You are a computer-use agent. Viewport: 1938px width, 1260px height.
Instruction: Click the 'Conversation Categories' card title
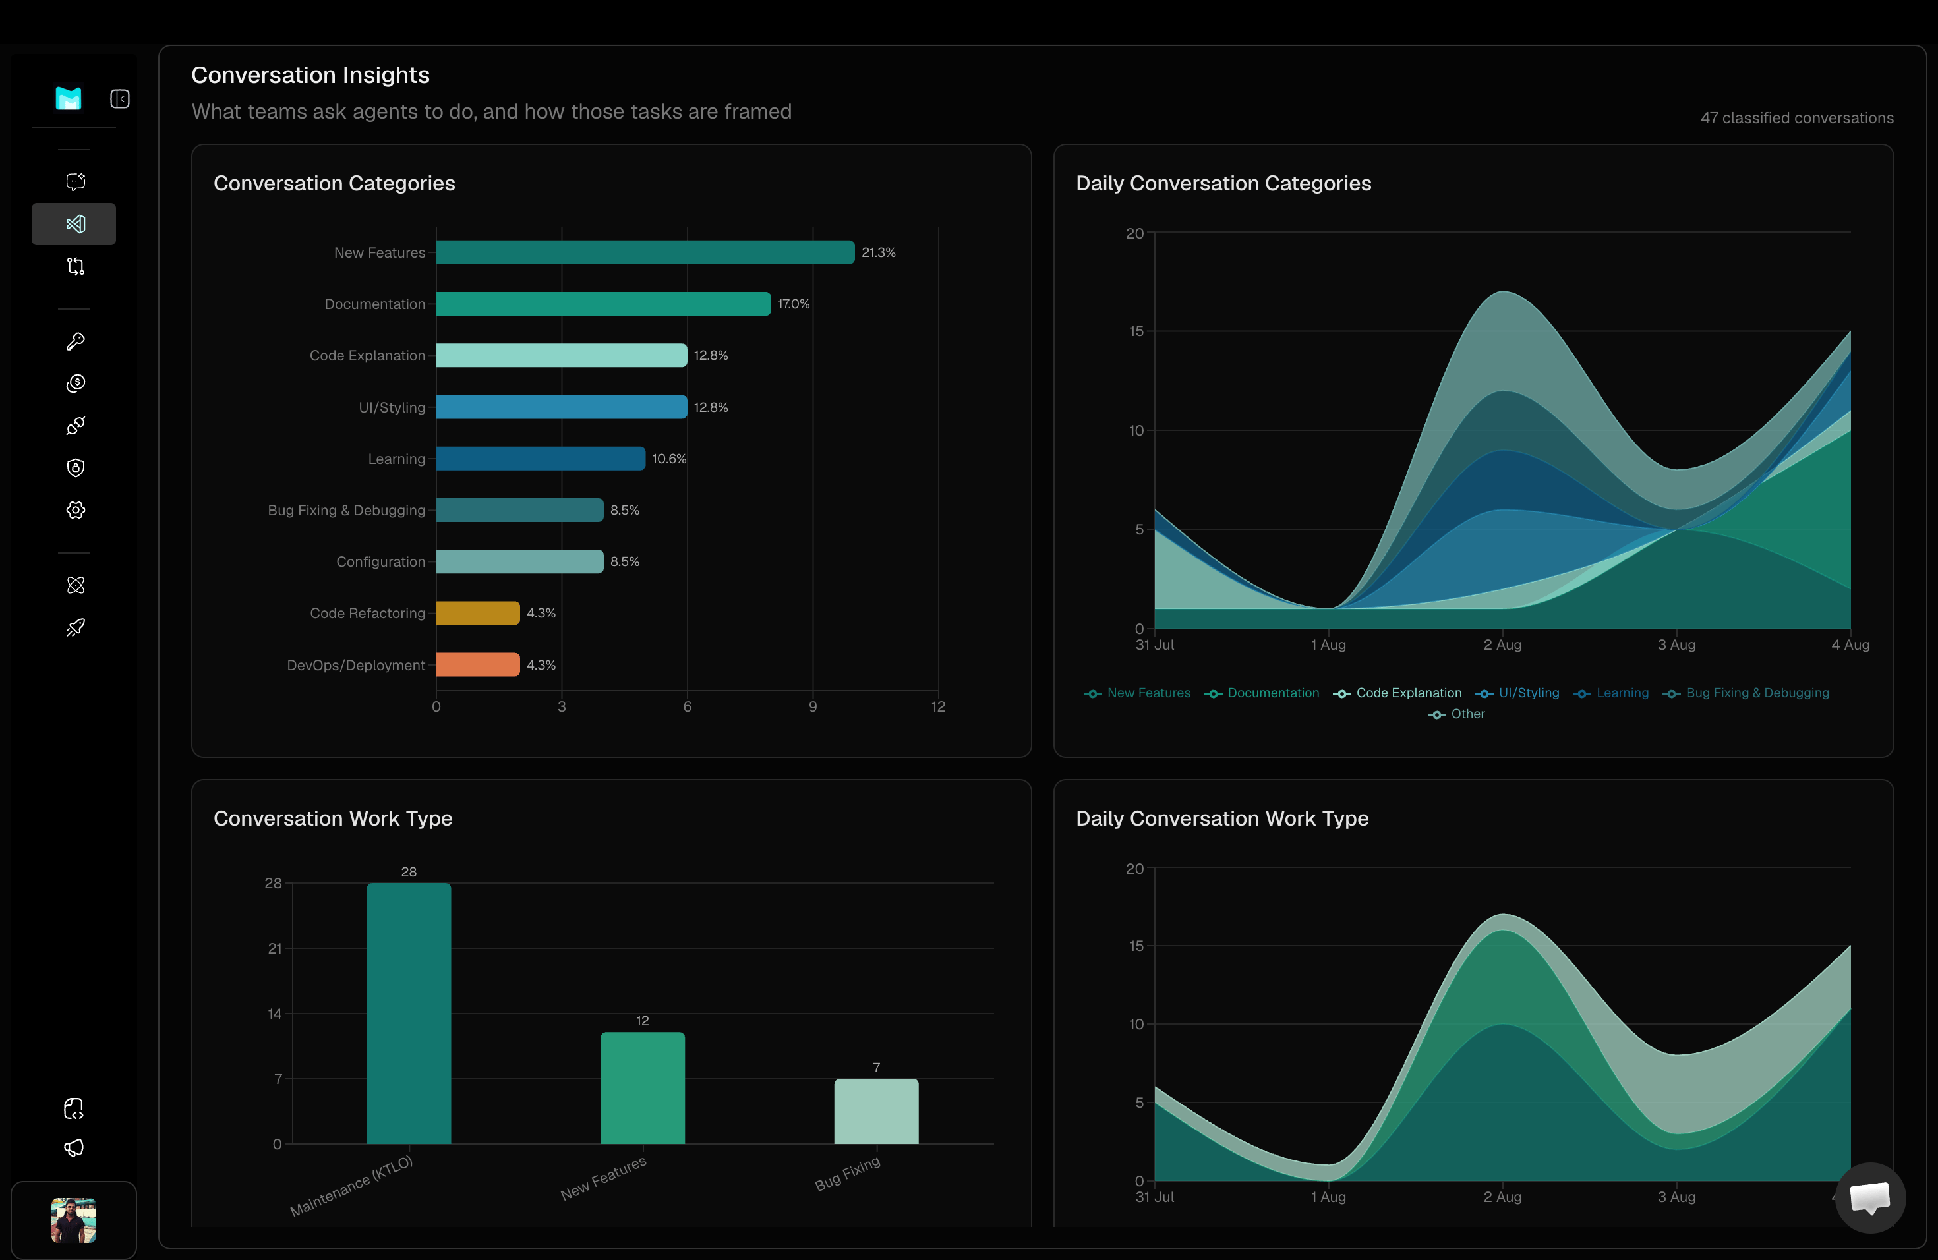[x=334, y=183]
